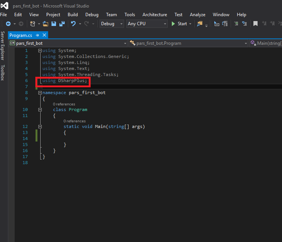Click 'System.Threading.Tasks' on line 5

click(x=87, y=75)
